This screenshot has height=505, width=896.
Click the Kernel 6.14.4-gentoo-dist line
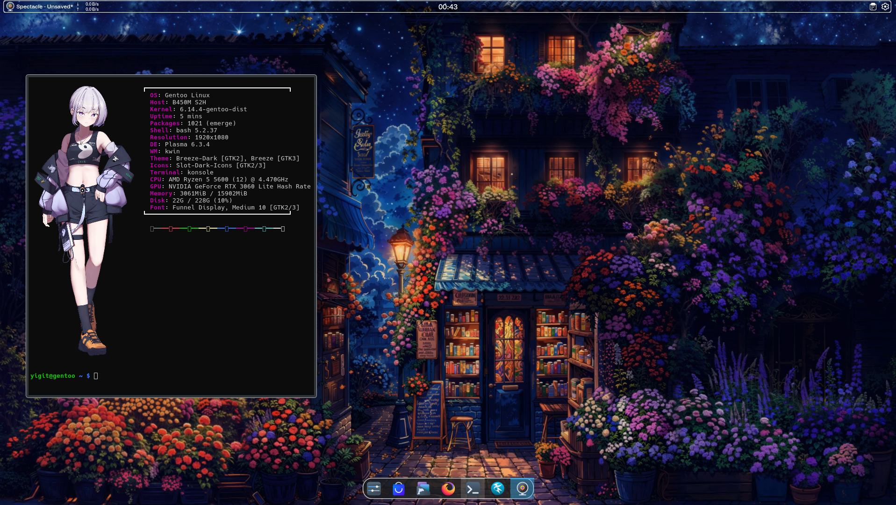[199, 109]
